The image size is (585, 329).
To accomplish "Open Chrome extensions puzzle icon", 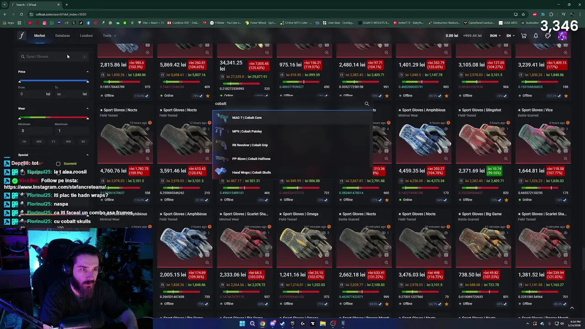I will pos(551,14).
